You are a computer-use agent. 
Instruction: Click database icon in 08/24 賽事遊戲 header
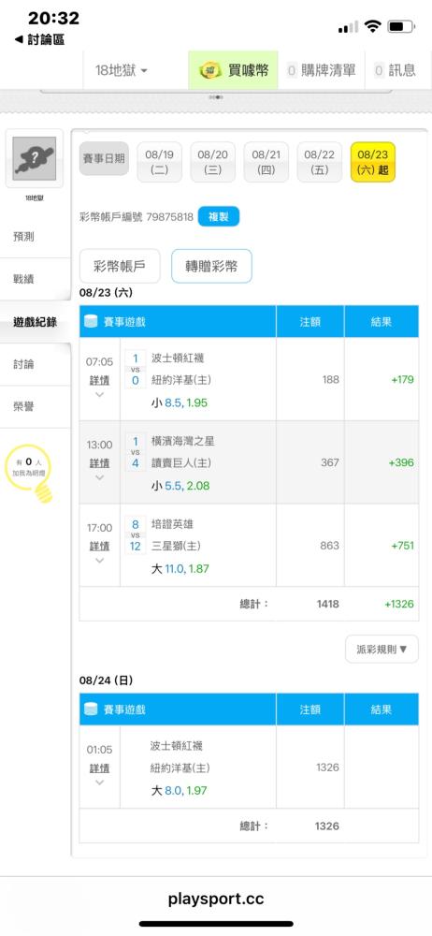tap(92, 709)
